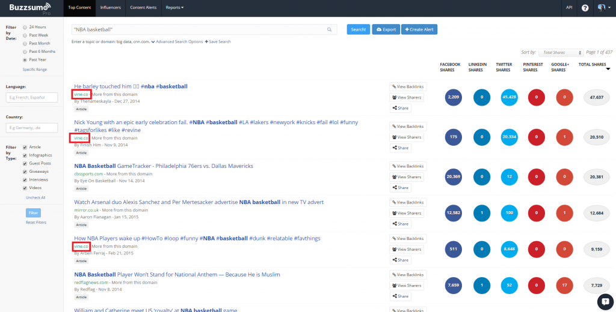Click the Facebook shares circle showing 12,582
This screenshot has height=312, width=616.
454,213
